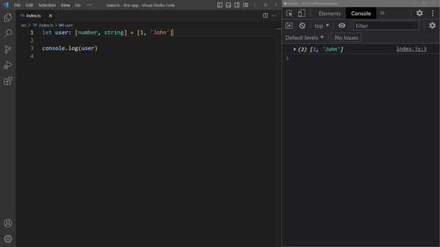This screenshot has width=440, height=247.
Task: Switch to the Elements tab in DevTools
Action: tap(329, 14)
